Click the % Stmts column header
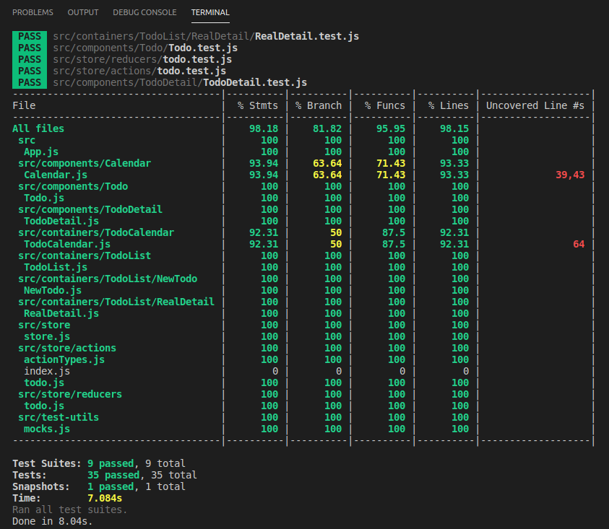This screenshot has height=529, width=609. (258, 105)
